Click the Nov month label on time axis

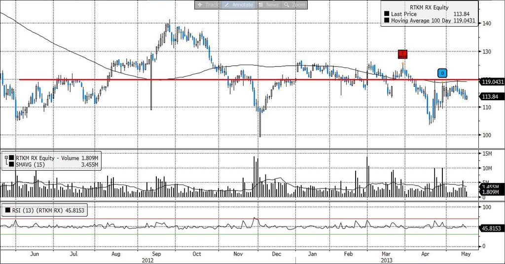(238, 254)
